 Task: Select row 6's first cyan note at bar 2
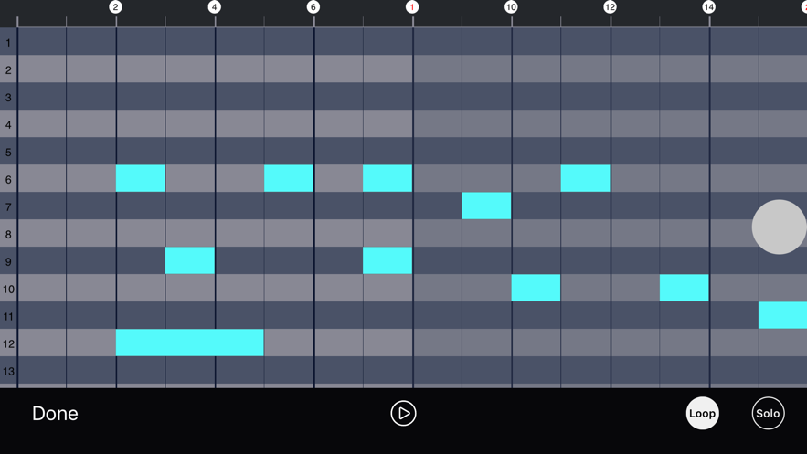click(140, 178)
